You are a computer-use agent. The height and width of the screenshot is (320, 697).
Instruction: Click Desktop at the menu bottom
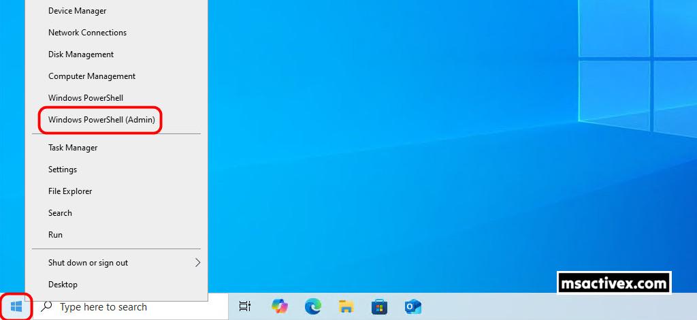click(63, 285)
